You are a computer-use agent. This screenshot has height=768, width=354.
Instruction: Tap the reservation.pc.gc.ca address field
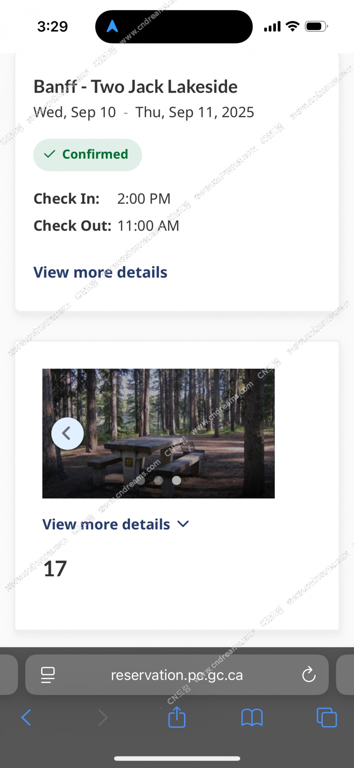177,675
